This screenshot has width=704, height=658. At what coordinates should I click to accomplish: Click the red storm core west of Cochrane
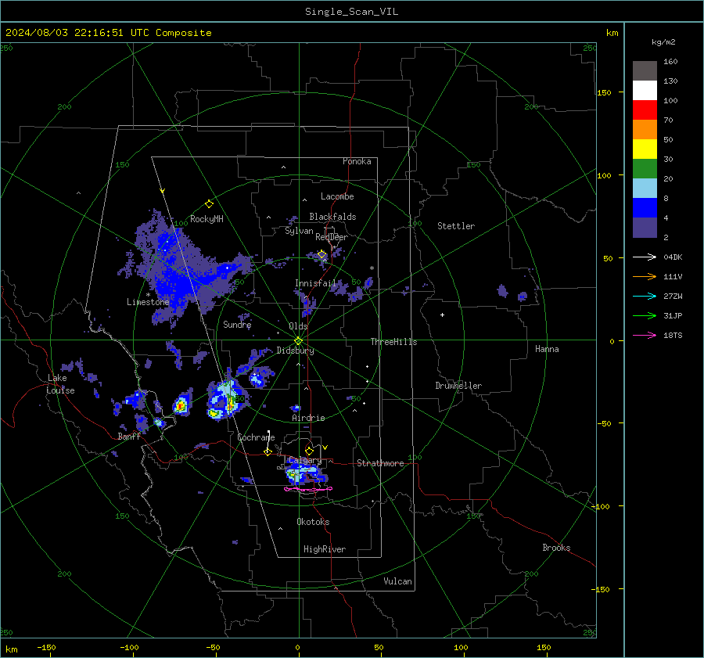[x=181, y=406]
